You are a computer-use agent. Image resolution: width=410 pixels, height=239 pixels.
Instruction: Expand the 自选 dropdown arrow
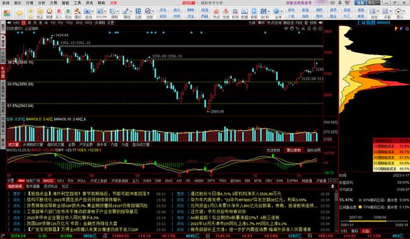coord(93,11)
